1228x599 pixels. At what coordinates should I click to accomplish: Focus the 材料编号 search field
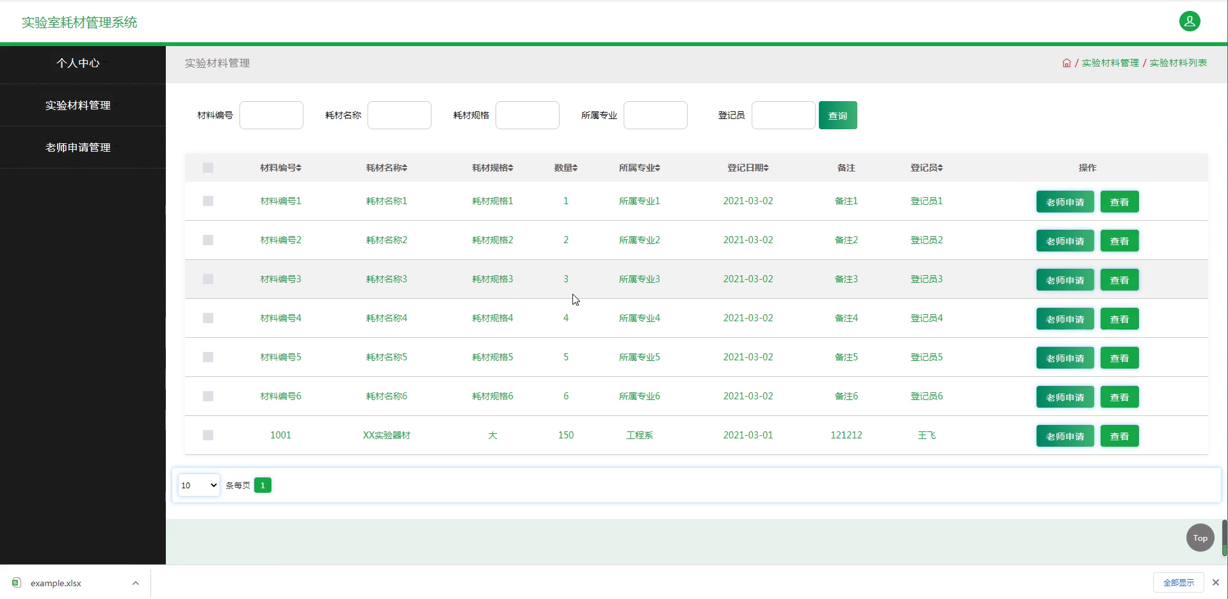click(x=271, y=115)
